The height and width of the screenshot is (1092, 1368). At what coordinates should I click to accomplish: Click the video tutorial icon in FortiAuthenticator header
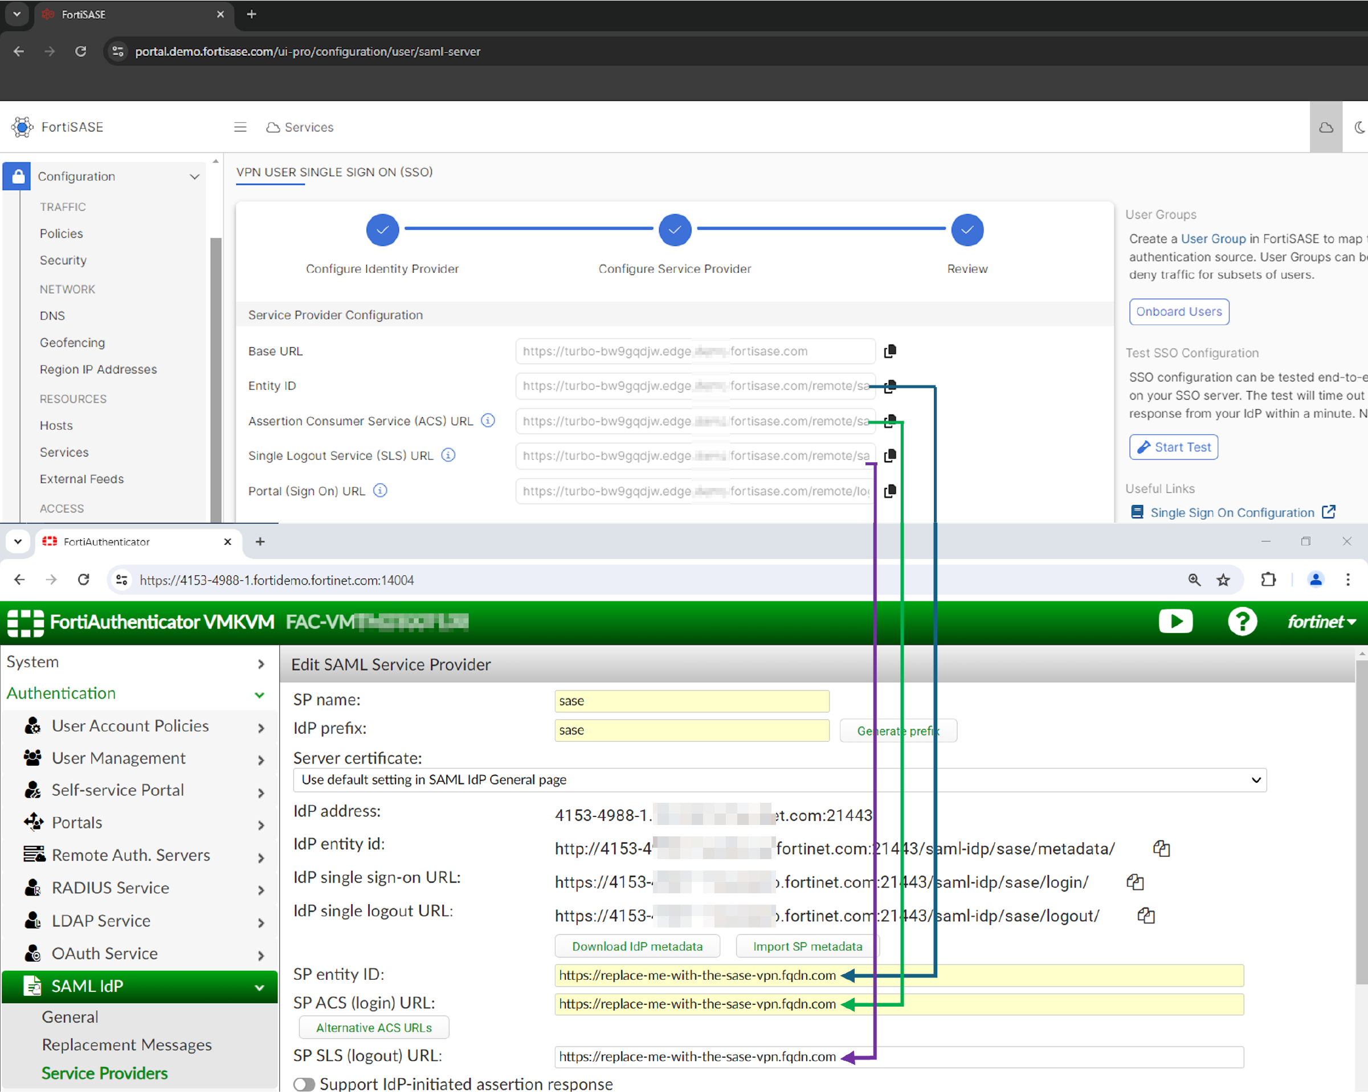tap(1176, 622)
